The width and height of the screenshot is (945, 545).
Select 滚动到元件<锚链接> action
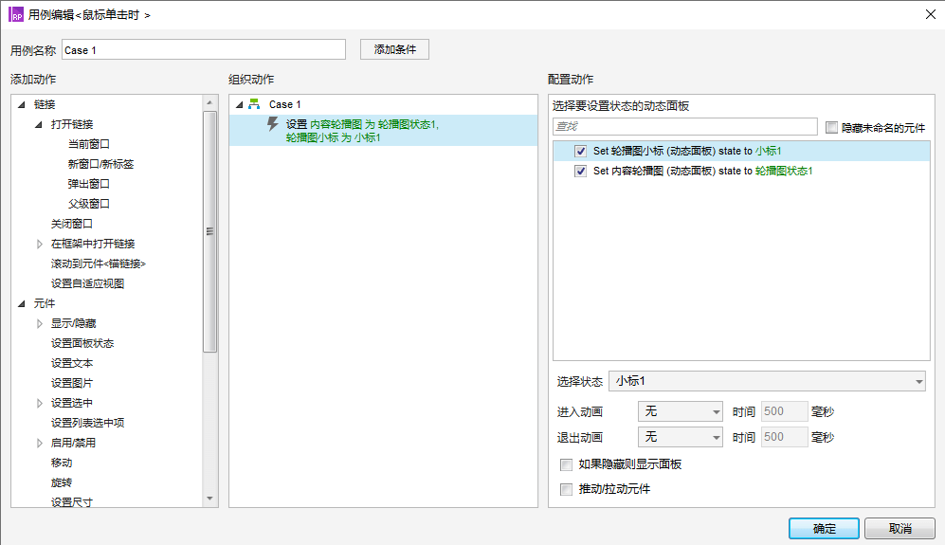(x=99, y=263)
